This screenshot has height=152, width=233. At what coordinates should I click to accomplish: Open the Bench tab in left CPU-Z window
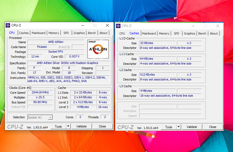92,33
